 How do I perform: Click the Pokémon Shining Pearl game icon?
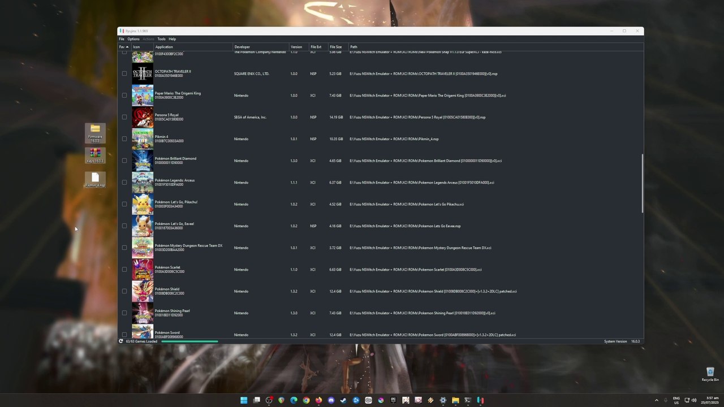143,313
